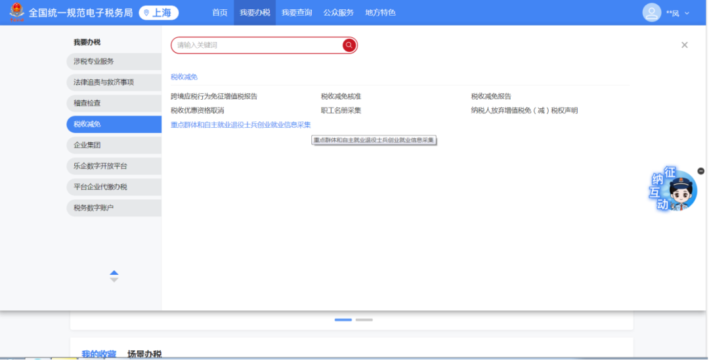The height and width of the screenshot is (360, 709).
Task: Click the user avatar icon
Action: 651,12
